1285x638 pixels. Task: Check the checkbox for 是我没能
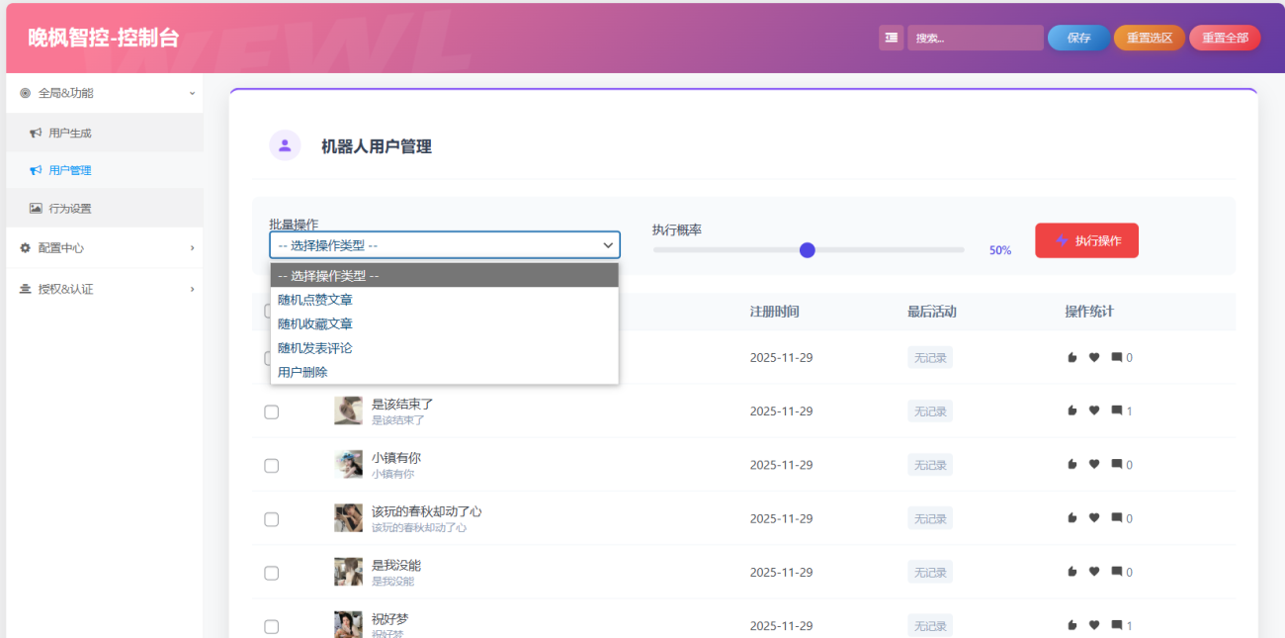(x=271, y=572)
